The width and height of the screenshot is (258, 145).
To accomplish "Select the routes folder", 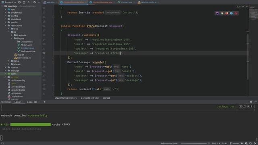I will pyautogui.click(x=13, y=68).
